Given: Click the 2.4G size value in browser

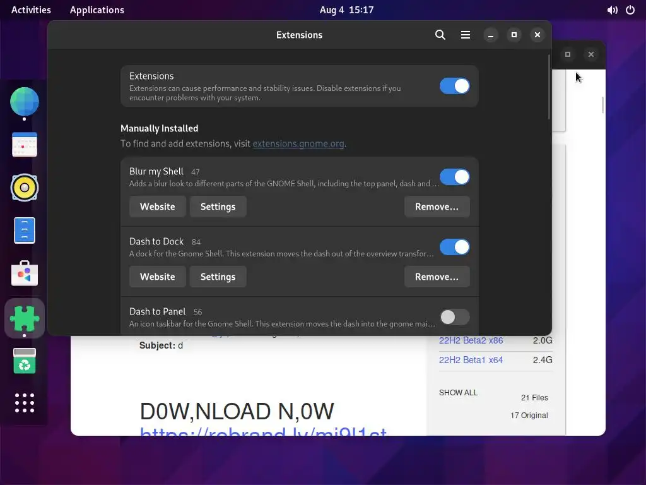Looking at the screenshot, I should [x=543, y=360].
